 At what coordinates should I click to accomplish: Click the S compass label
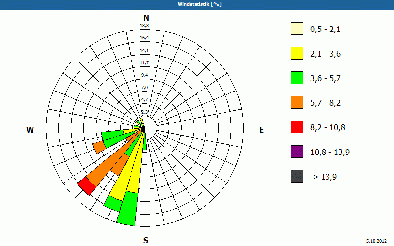pos(146,240)
